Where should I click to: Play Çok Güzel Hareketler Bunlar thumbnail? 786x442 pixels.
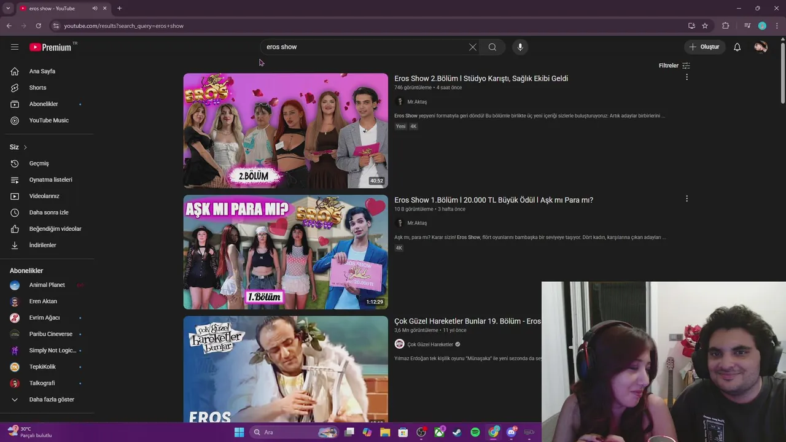[286, 369]
